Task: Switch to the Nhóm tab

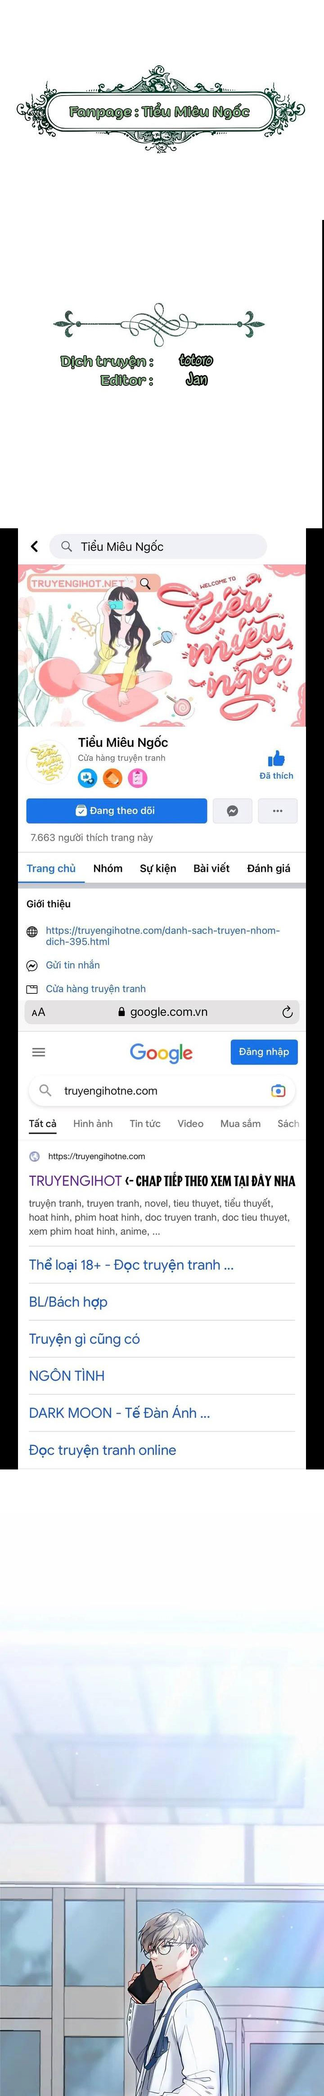Action: click(x=108, y=868)
